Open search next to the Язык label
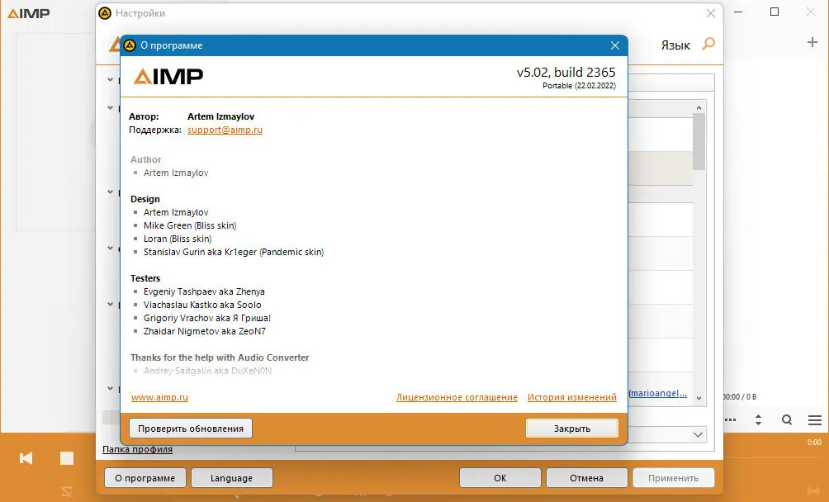 pyautogui.click(x=708, y=45)
